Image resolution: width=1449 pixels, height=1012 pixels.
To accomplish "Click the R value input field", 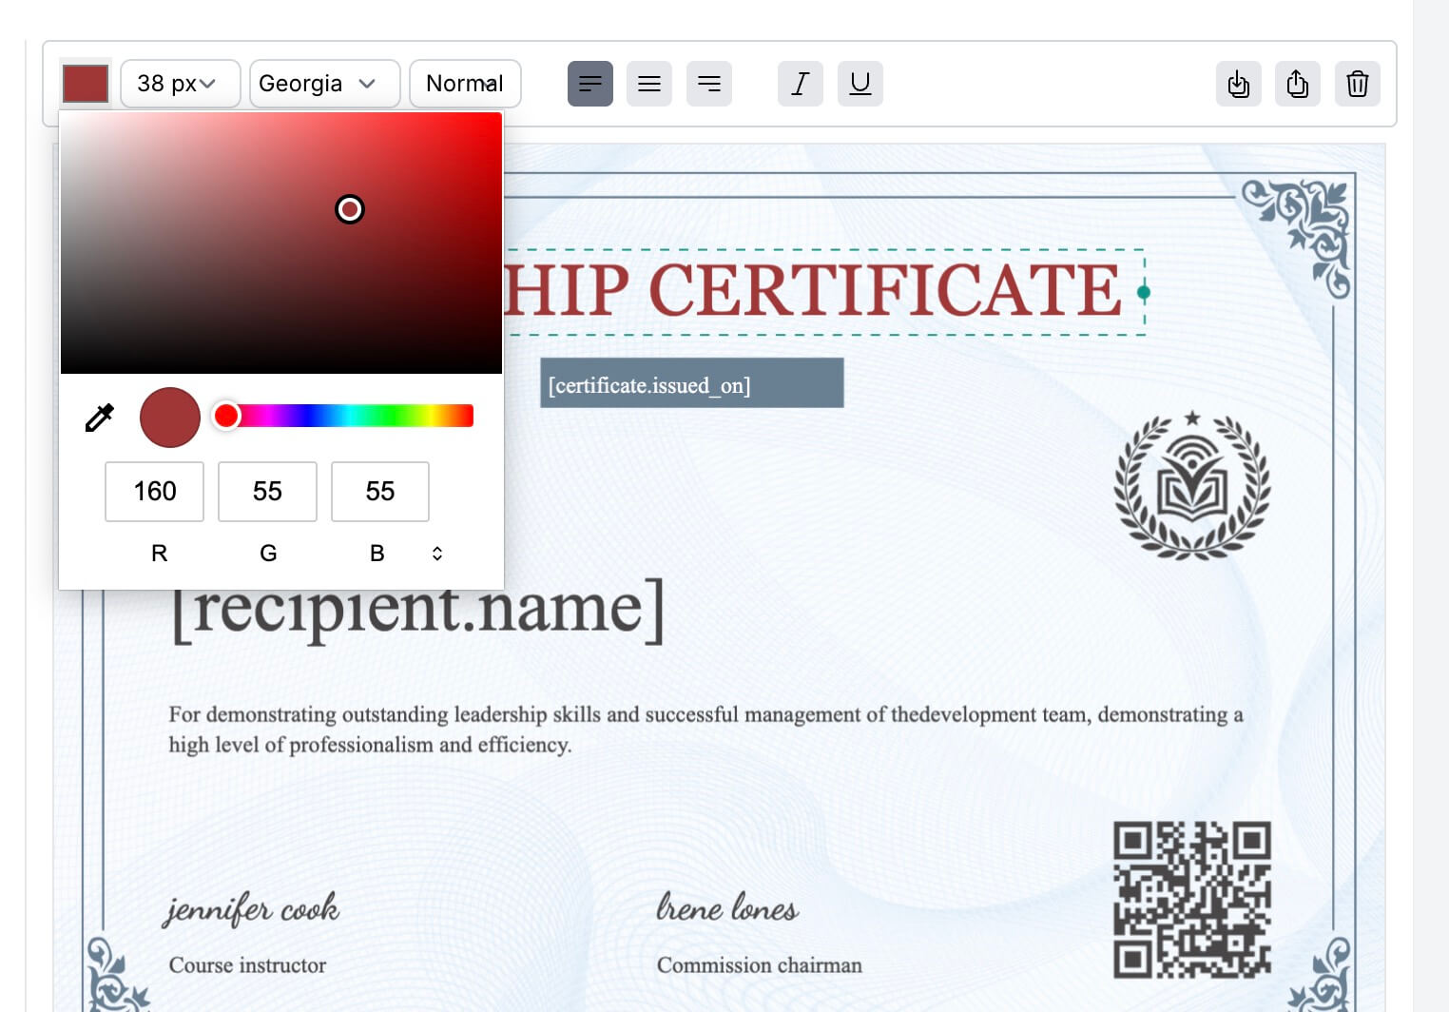I will (x=154, y=492).
